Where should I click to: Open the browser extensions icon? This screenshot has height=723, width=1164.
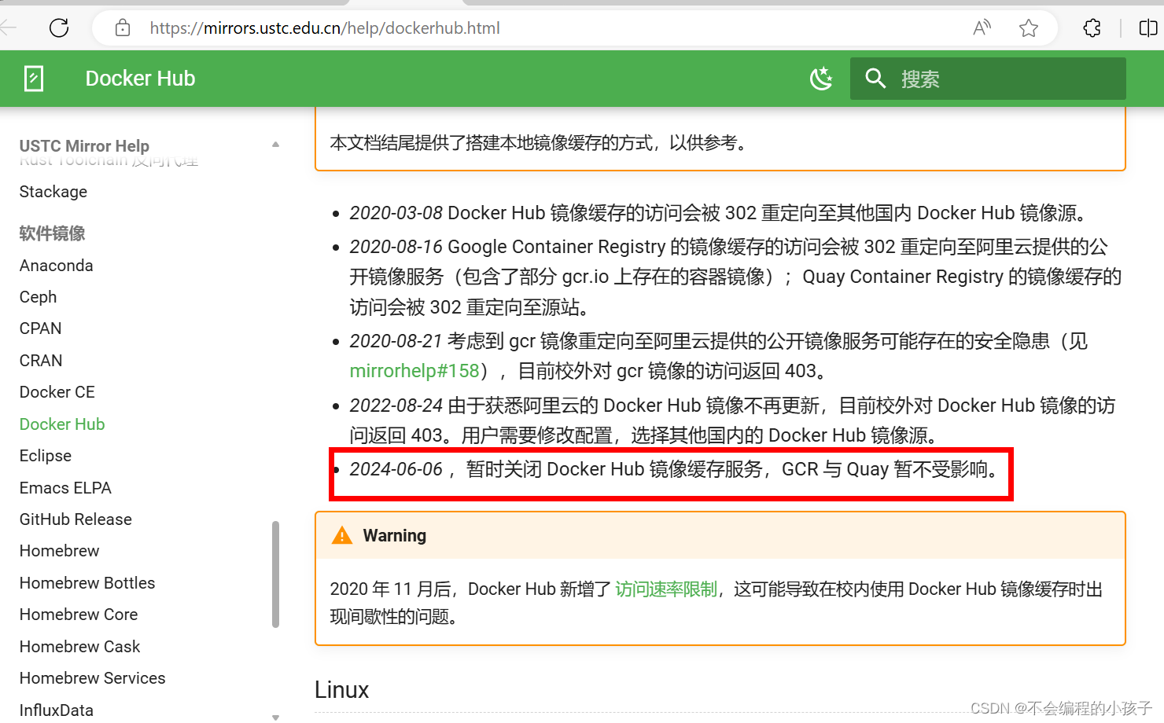[1092, 28]
